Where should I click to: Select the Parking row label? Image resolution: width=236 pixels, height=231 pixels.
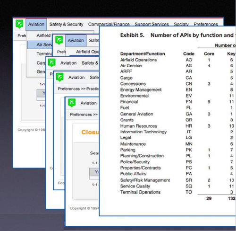point(128,150)
